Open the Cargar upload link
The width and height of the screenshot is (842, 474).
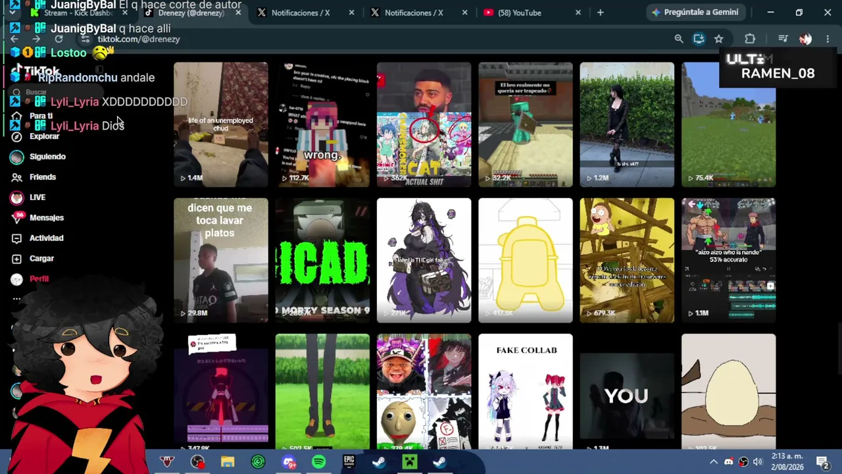point(41,259)
